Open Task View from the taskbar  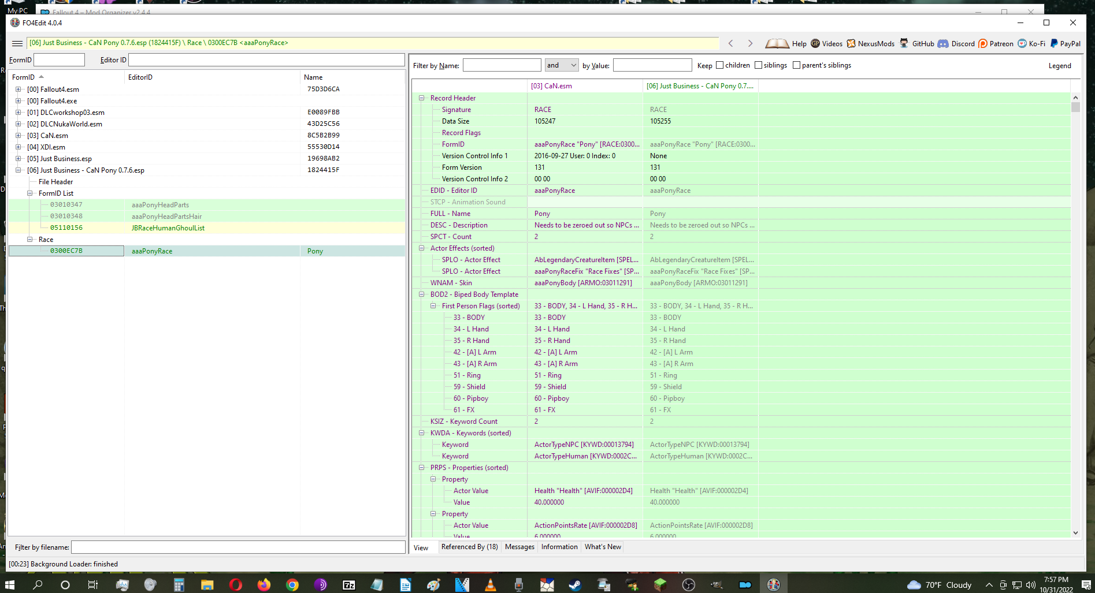click(92, 585)
